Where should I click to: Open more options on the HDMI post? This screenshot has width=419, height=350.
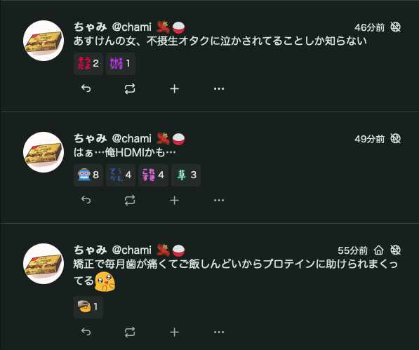pos(219,200)
